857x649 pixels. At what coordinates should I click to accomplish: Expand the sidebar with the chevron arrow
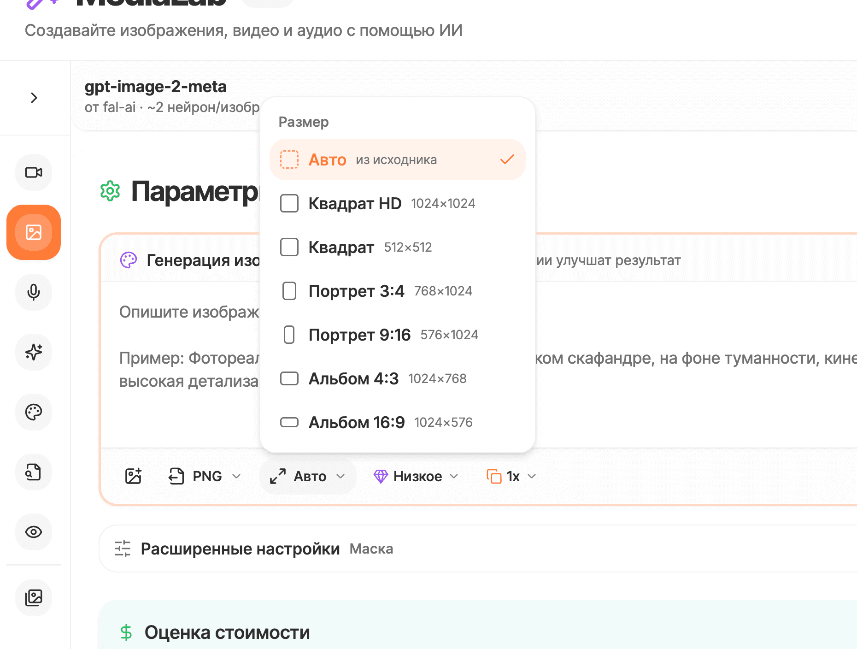(34, 98)
